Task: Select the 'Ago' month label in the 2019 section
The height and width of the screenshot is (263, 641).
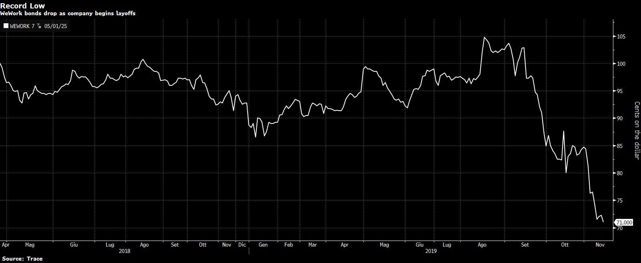Action: pos(482,244)
